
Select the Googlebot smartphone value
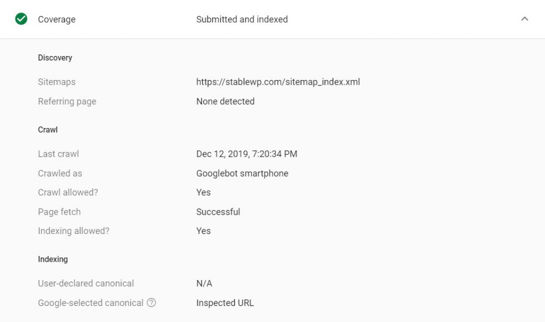pos(242,173)
